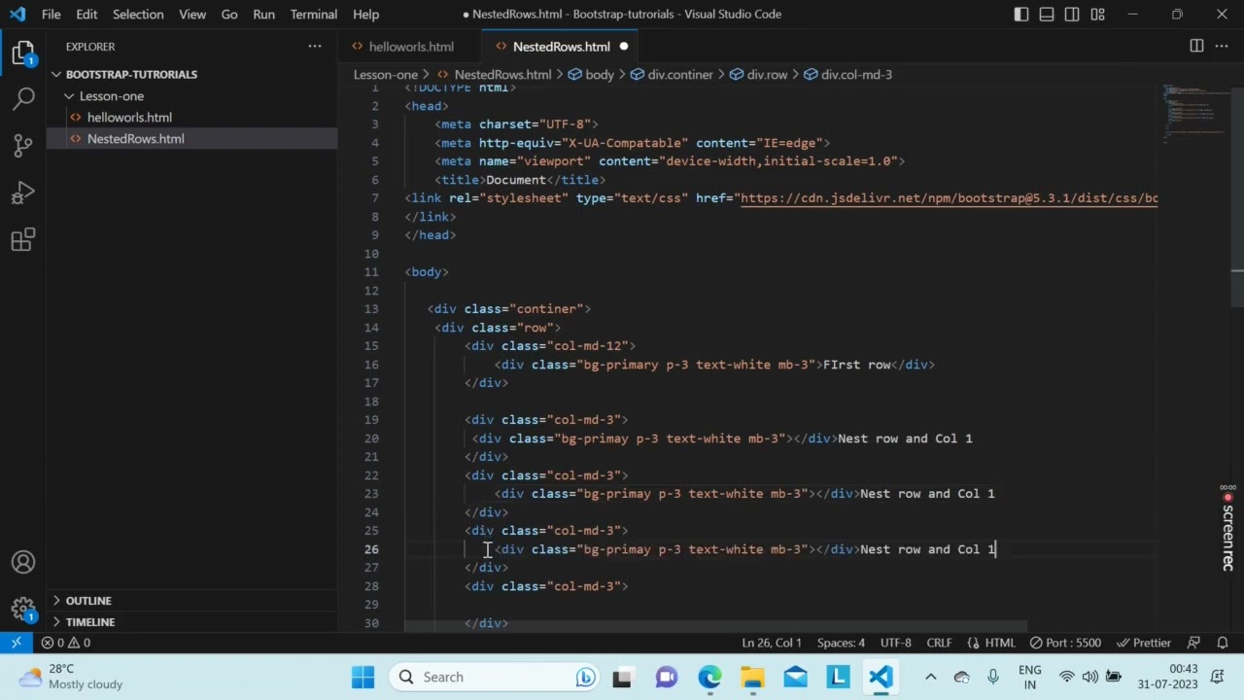Click Prettier status bar item
Image resolution: width=1244 pixels, height=700 pixels.
pos(1143,643)
